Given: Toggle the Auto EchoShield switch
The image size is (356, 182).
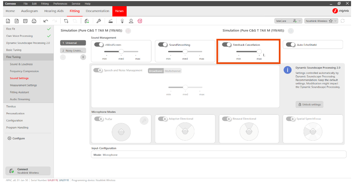Looking at the screenshot, I should tap(291, 44).
